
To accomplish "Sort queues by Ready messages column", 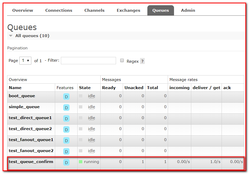I will 109,88.
